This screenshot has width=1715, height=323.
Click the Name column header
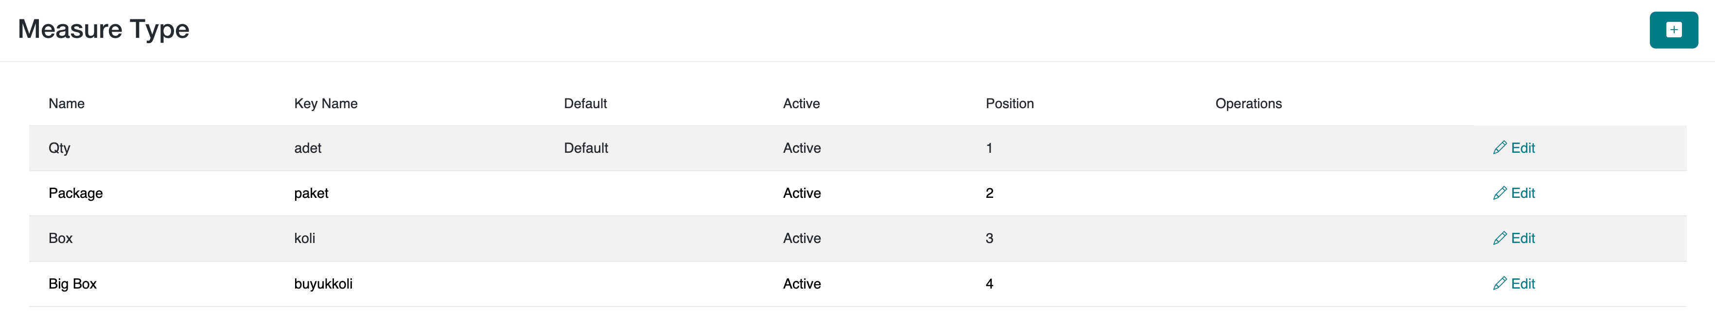[x=67, y=104]
